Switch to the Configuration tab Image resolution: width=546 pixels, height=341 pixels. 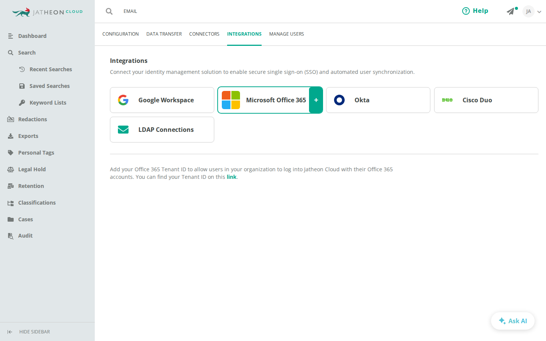pyautogui.click(x=121, y=34)
